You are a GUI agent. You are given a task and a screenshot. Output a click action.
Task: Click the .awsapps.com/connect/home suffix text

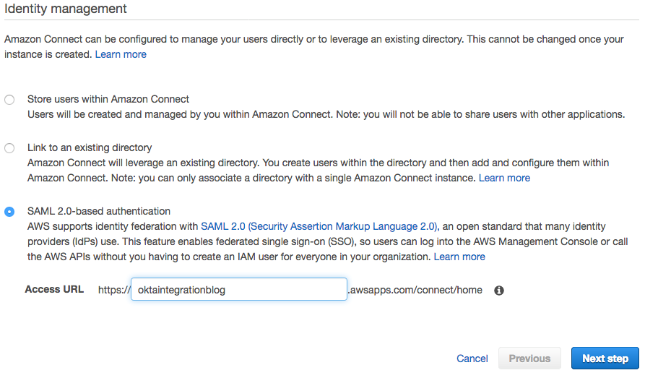pos(415,290)
